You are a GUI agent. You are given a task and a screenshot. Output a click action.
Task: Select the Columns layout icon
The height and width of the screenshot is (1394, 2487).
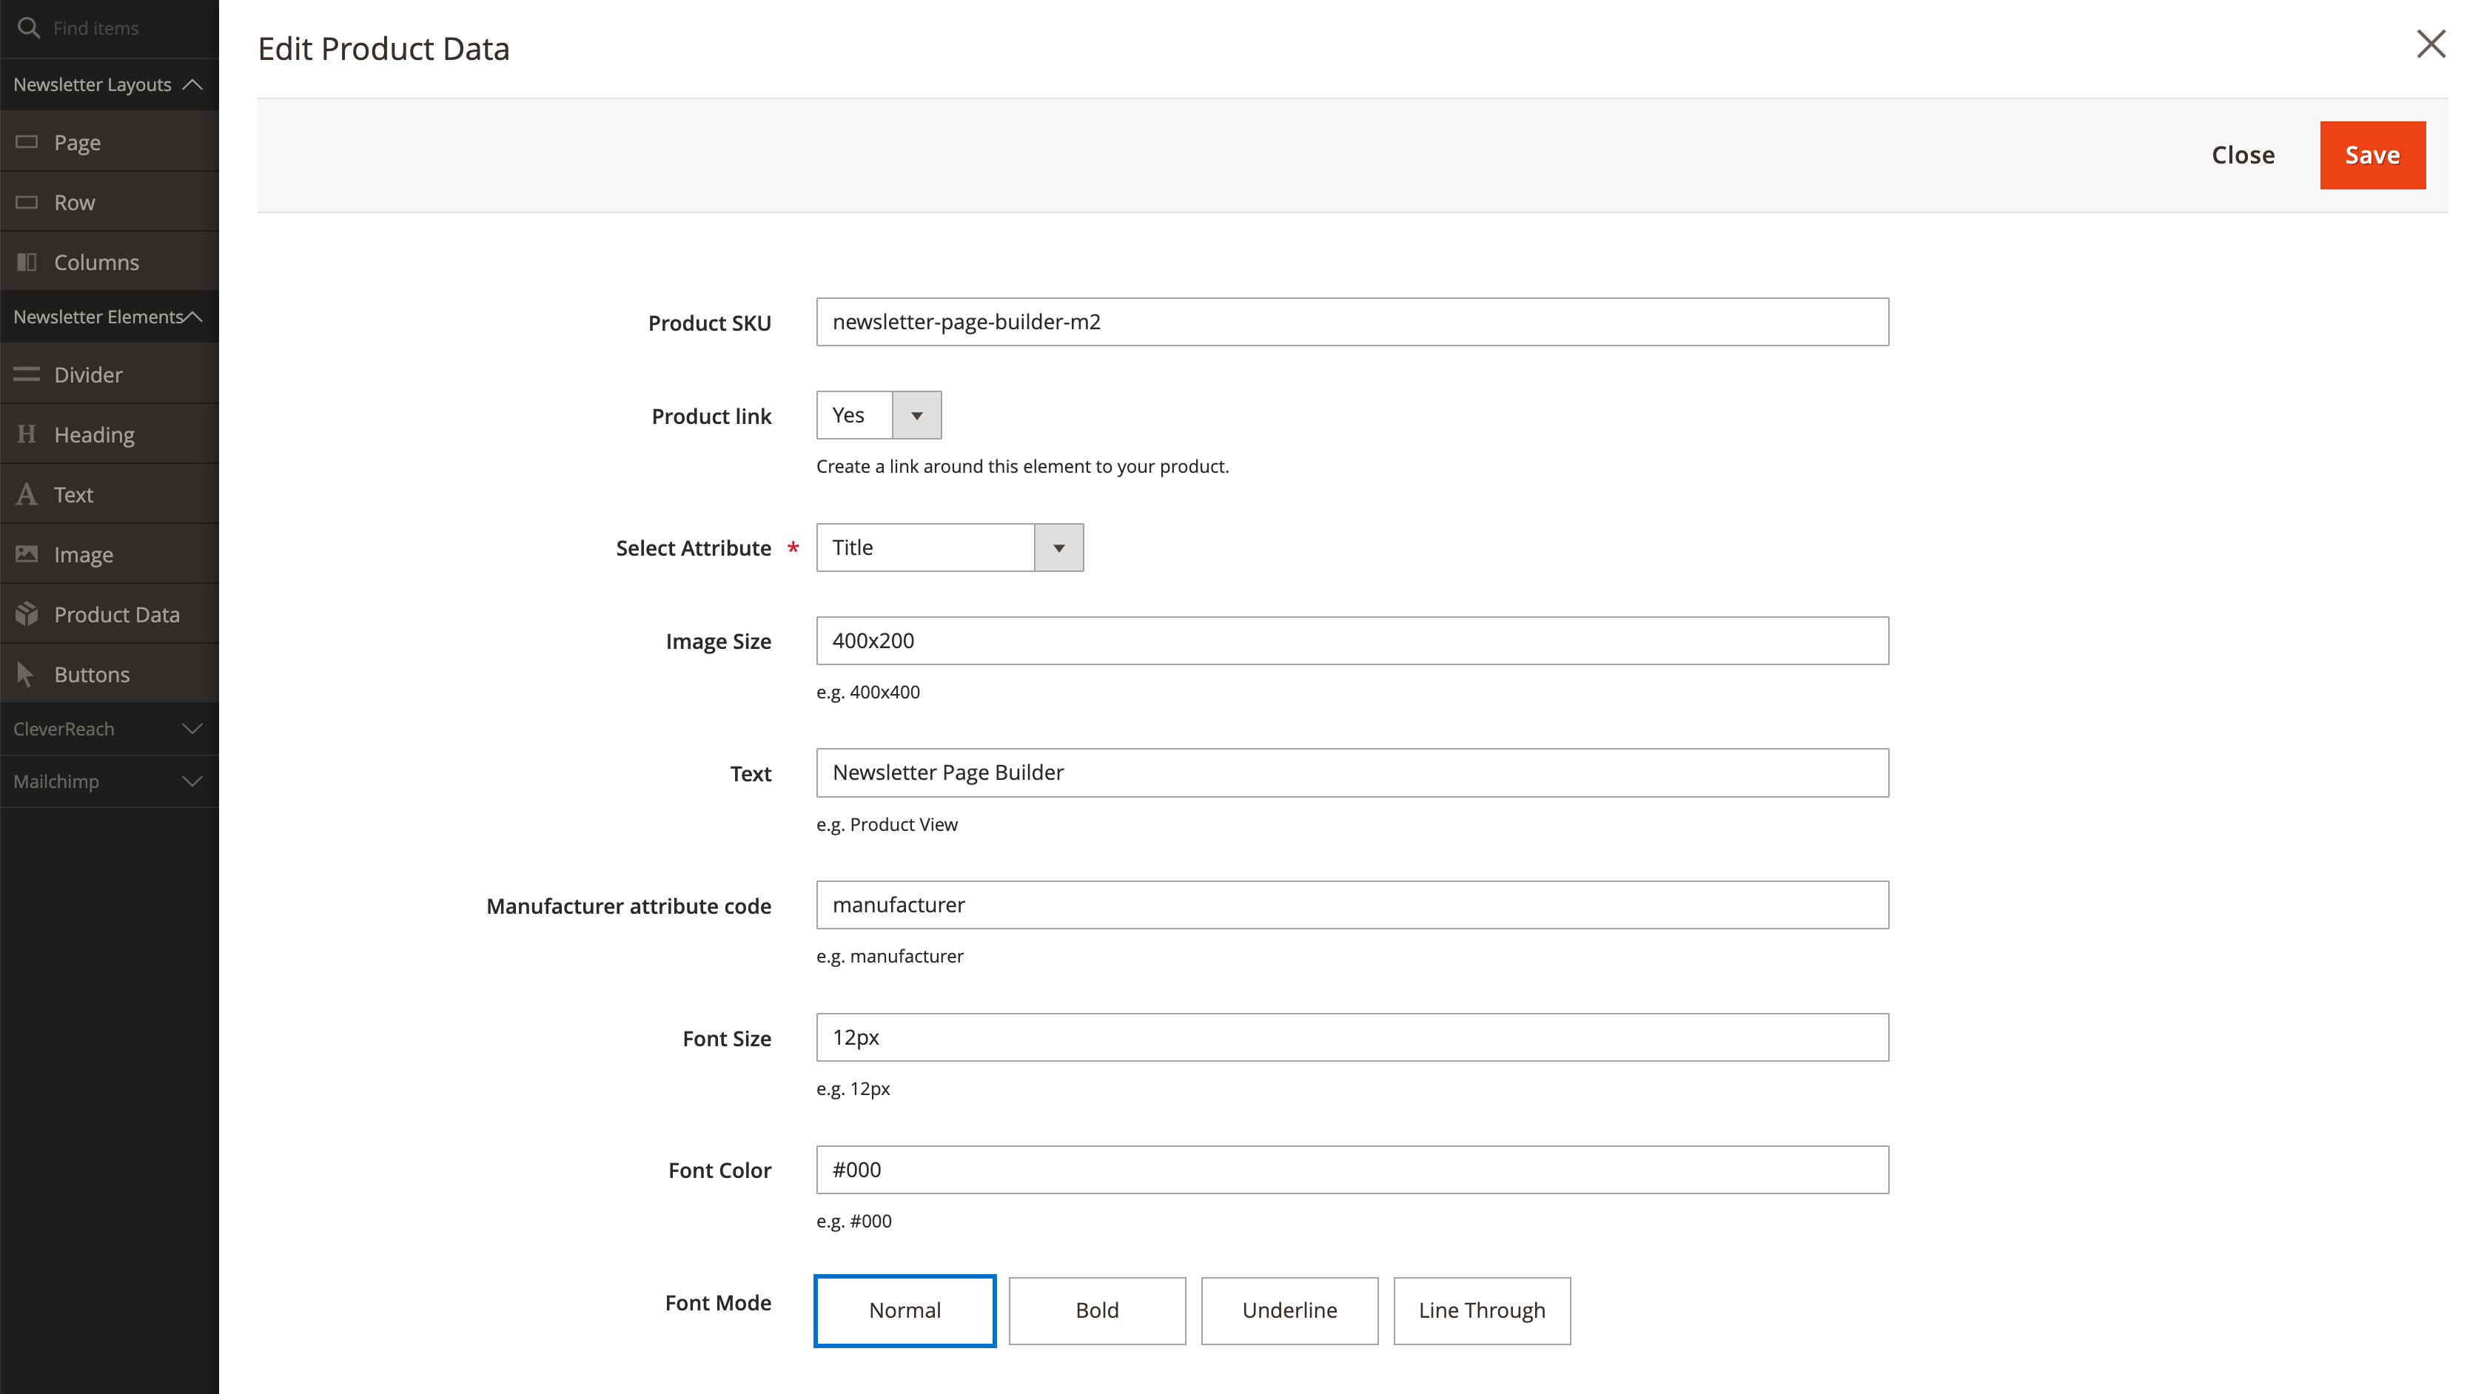27,262
